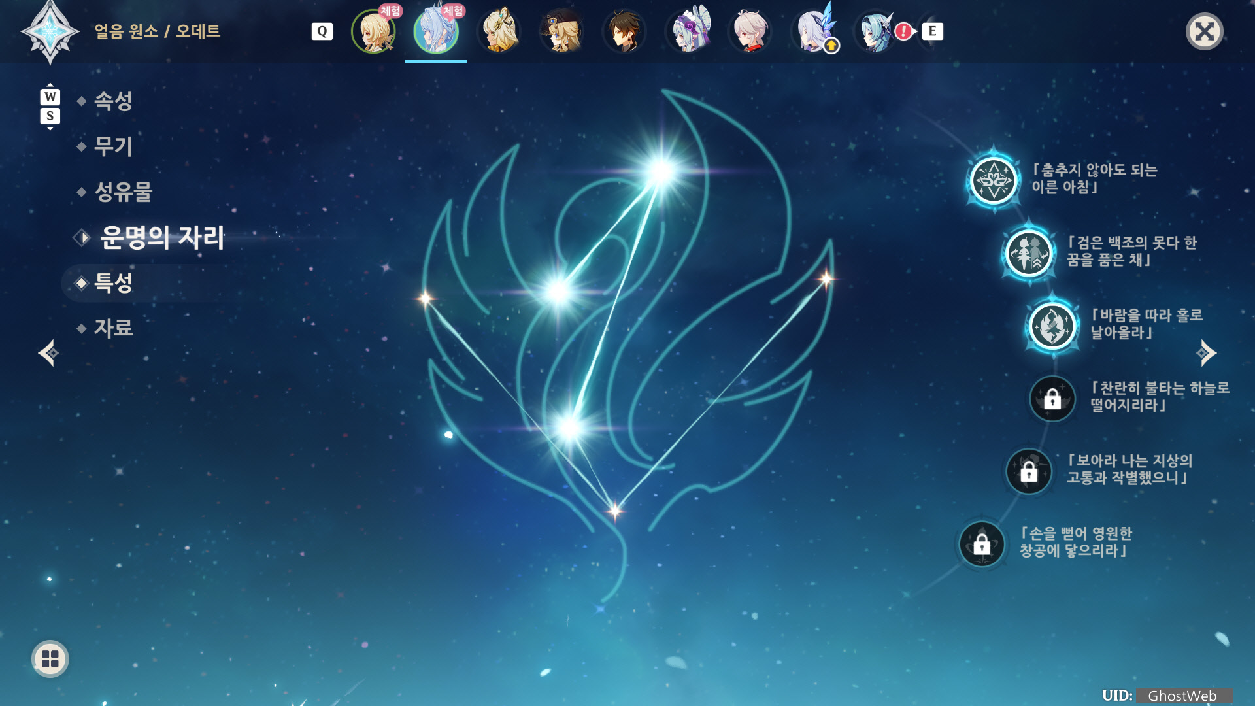This screenshot has width=1255, height=706.
Task: Click the small star on left wing
Action: (x=426, y=299)
